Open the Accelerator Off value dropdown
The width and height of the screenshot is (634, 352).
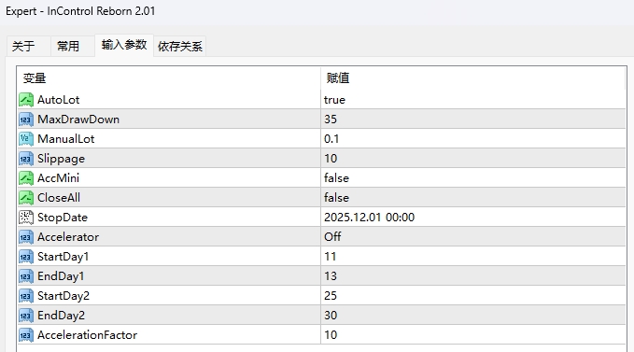pos(472,237)
